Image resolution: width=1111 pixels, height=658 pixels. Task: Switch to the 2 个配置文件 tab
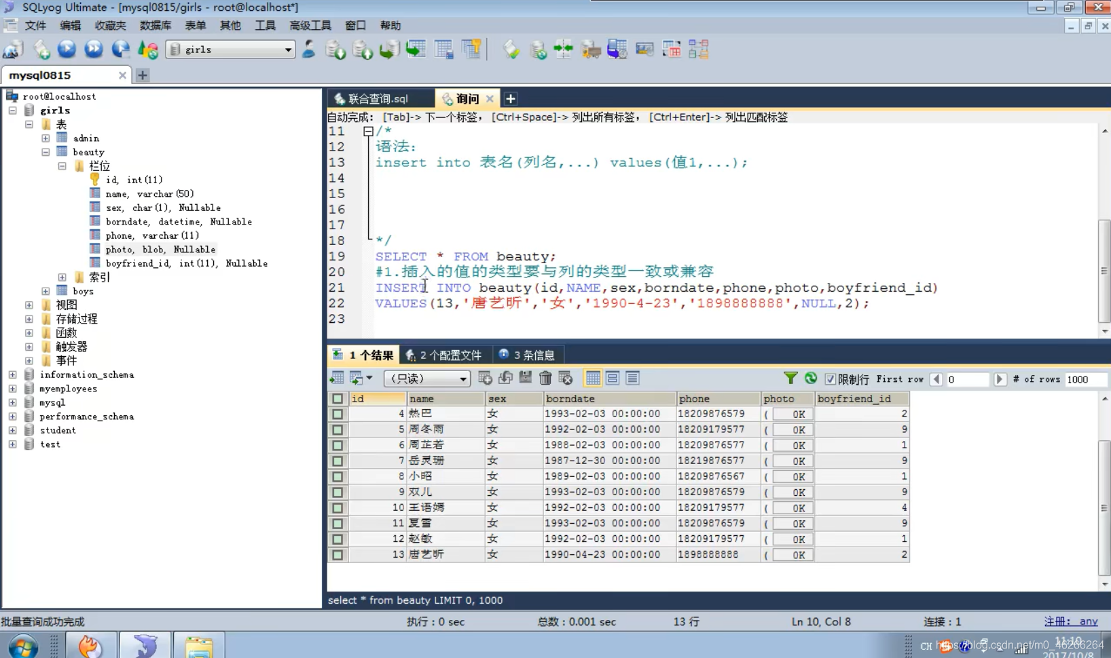[x=444, y=355]
